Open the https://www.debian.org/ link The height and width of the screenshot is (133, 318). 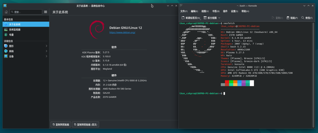(x=122, y=32)
